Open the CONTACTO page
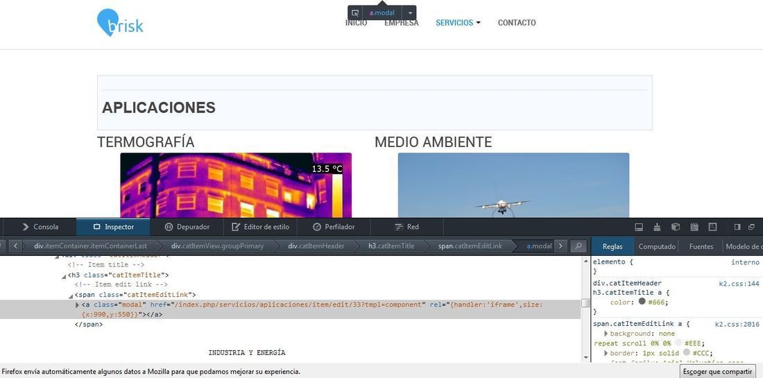Image resolution: width=763 pixels, height=378 pixels. coord(517,23)
